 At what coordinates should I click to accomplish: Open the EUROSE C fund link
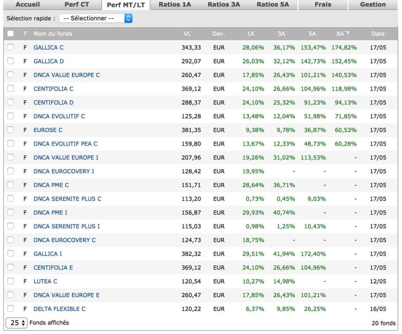pos(48,130)
